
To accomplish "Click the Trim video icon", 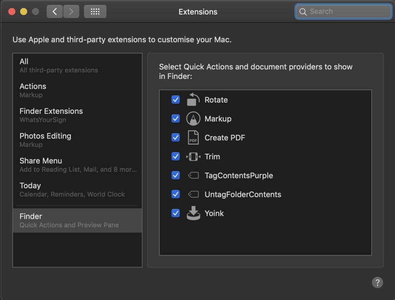I will click(193, 156).
